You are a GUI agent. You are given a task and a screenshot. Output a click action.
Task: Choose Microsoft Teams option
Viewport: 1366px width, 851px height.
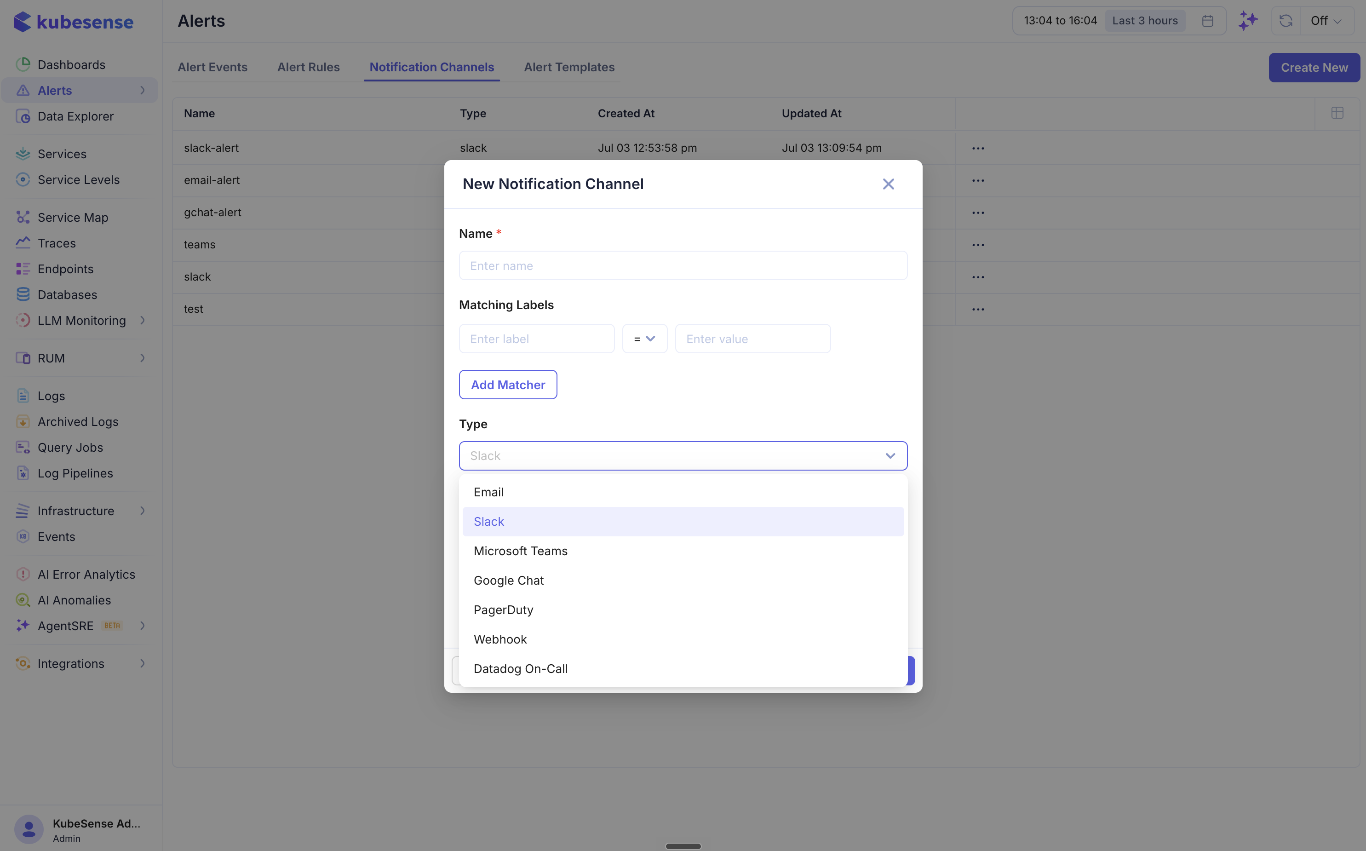coord(683,551)
